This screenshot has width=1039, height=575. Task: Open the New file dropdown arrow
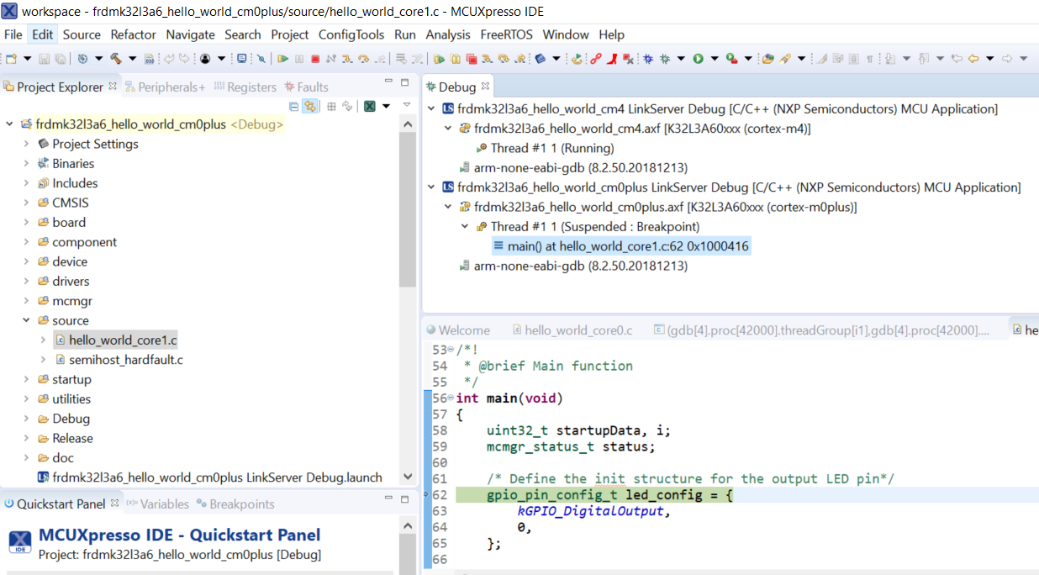click(27, 59)
